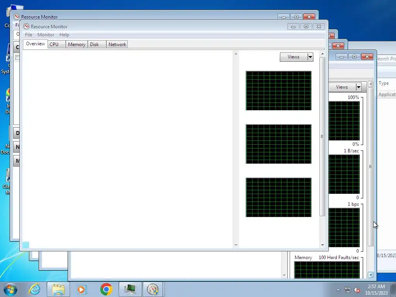The image size is (396, 297).
Task: Click the background graph labeled 1 B/sec
Action: click(x=344, y=174)
